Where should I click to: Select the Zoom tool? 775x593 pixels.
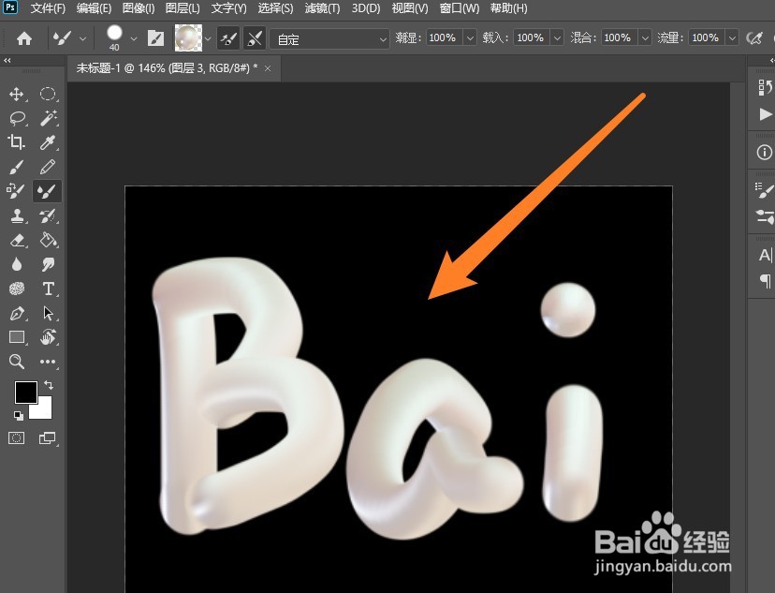point(16,362)
